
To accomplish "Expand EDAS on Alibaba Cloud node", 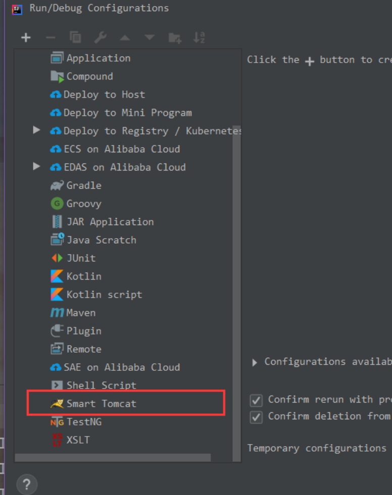I will (37, 167).
